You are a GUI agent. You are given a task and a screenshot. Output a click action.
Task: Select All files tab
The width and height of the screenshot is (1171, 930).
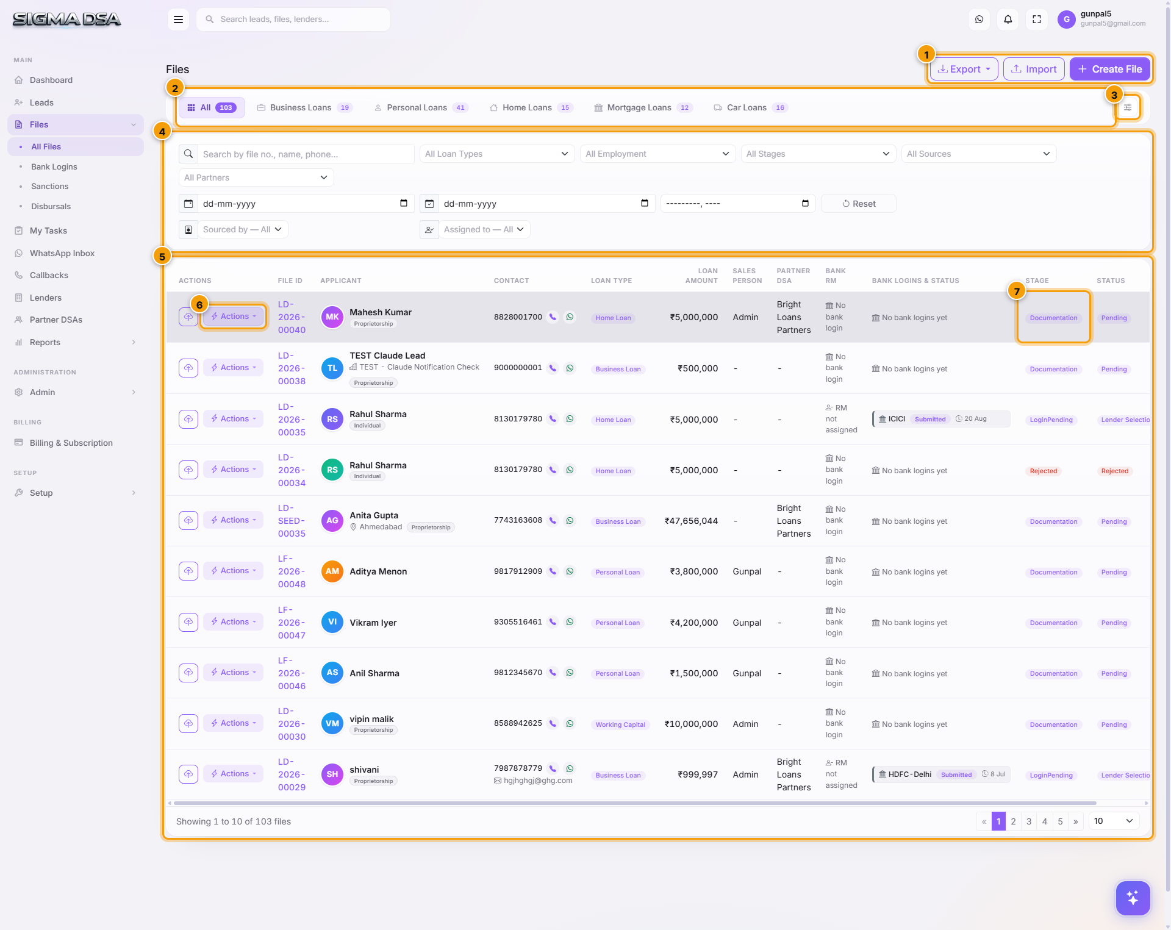[212, 107]
